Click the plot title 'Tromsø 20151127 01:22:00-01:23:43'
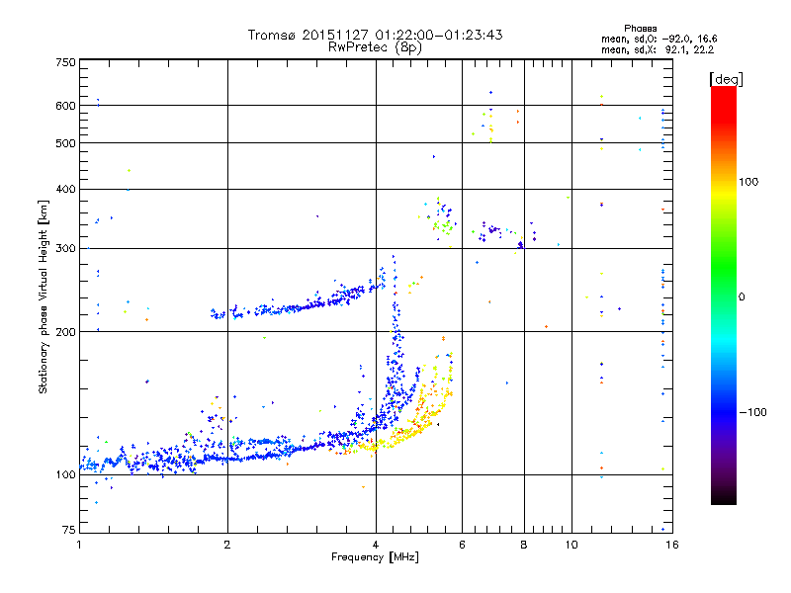This screenshot has height=593, width=791. (x=375, y=35)
